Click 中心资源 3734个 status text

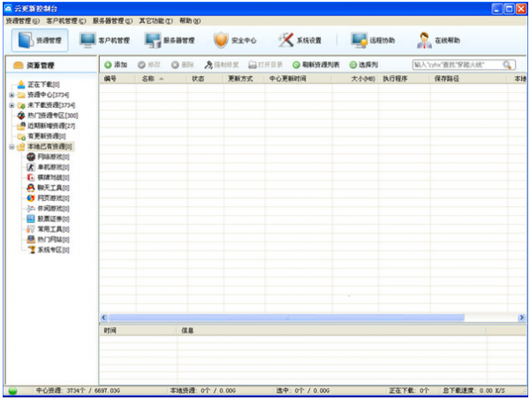coord(78,391)
